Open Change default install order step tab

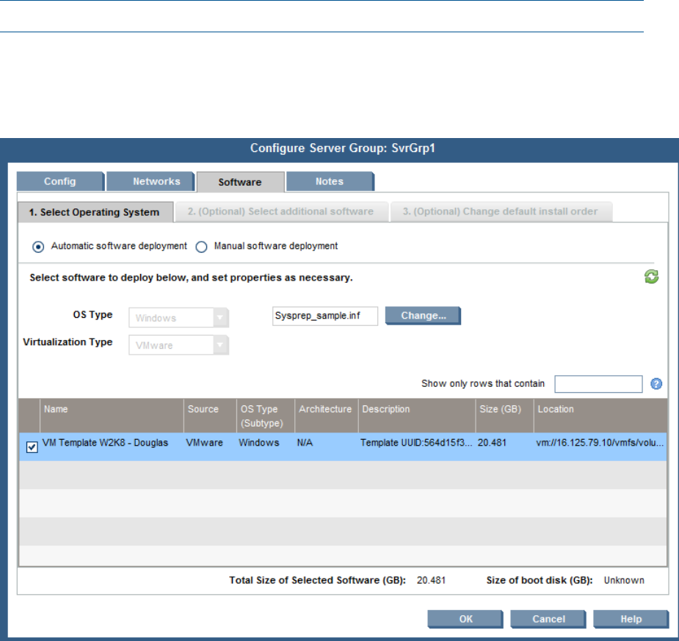pyautogui.click(x=500, y=211)
